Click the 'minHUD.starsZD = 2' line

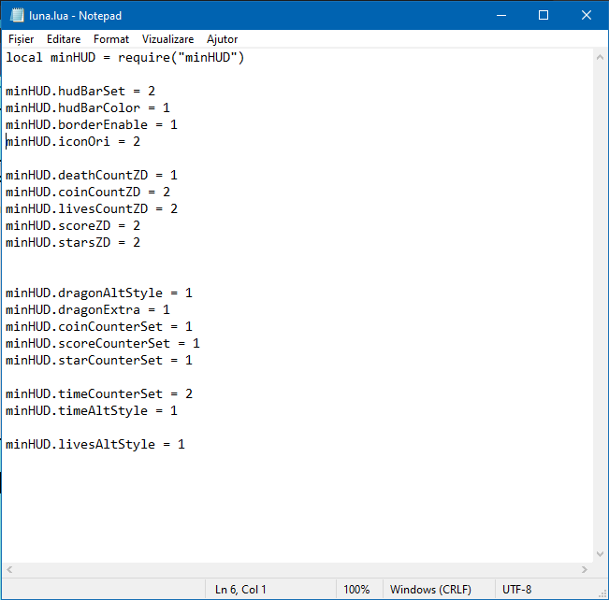click(x=73, y=243)
